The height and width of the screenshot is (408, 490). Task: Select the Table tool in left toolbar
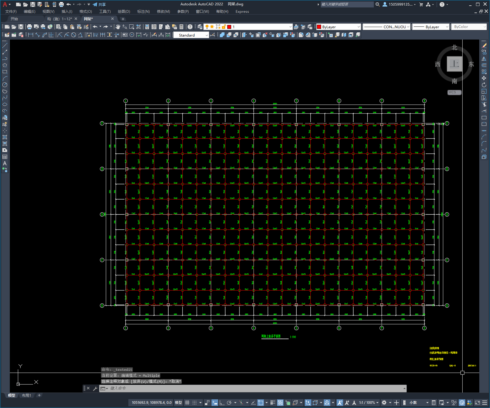tap(5, 157)
